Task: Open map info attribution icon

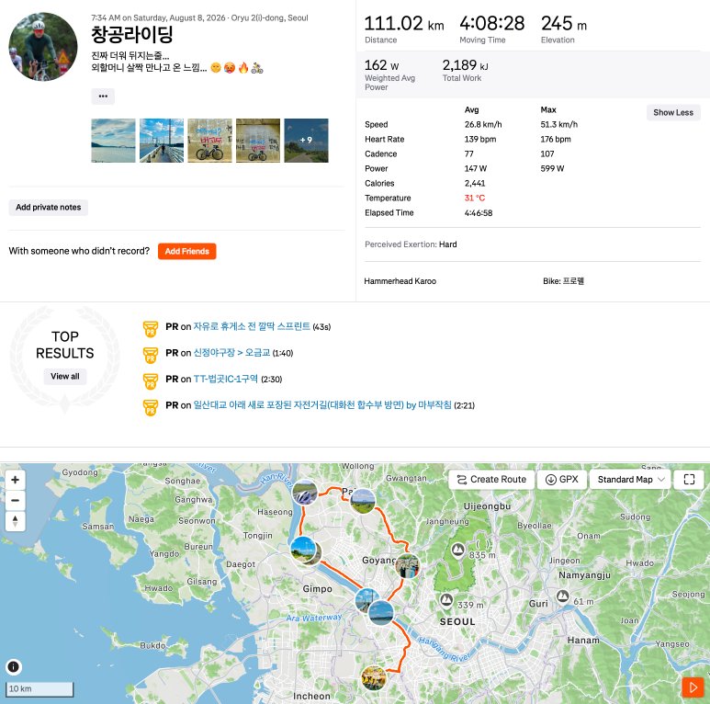Action: (x=14, y=667)
